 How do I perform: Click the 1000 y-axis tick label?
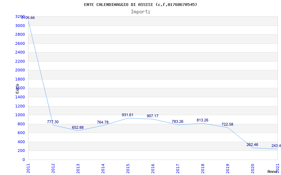pos(20,115)
